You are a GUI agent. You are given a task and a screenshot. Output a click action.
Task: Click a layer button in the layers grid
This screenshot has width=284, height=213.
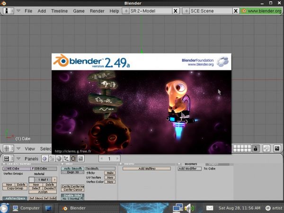242,149
